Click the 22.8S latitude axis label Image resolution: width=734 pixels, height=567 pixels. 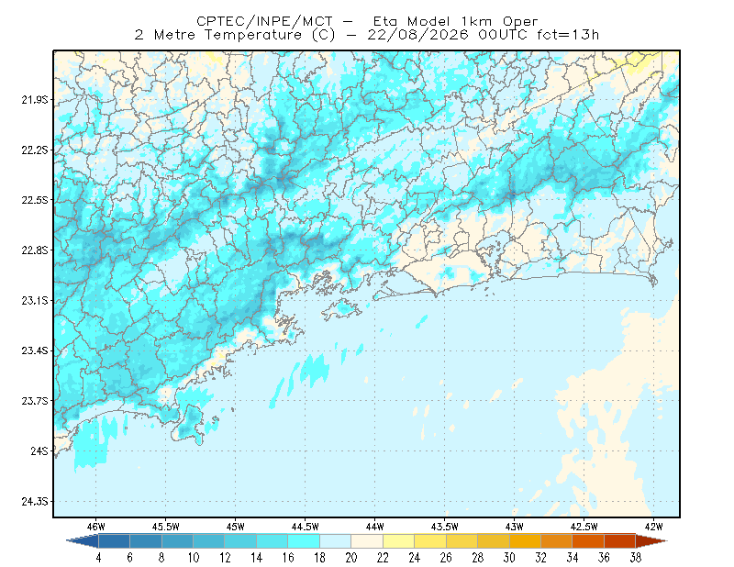[x=35, y=250]
